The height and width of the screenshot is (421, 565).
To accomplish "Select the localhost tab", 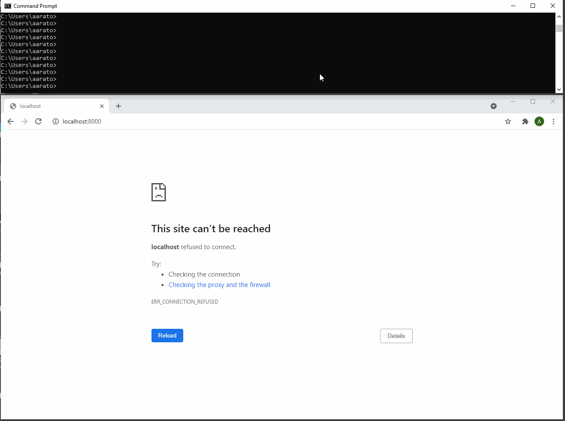I will pyautogui.click(x=57, y=106).
